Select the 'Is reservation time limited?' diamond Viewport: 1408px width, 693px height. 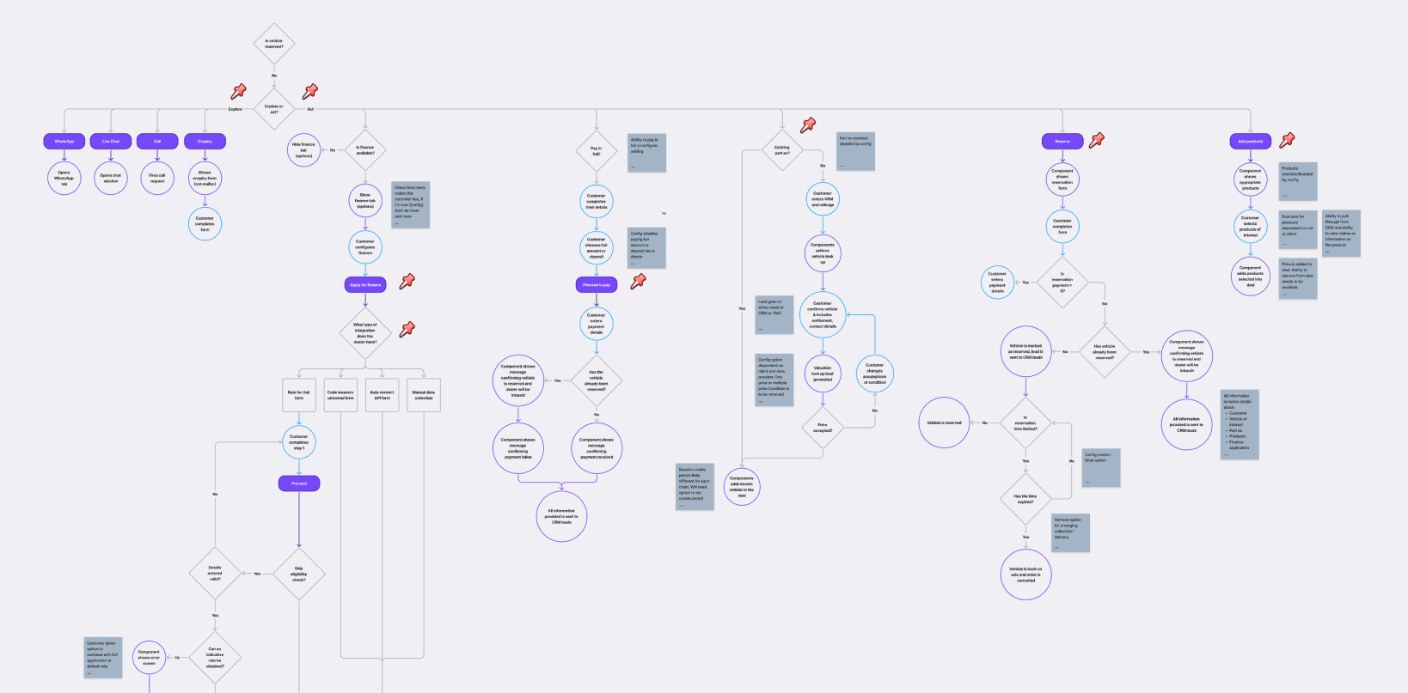tap(1025, 422)
